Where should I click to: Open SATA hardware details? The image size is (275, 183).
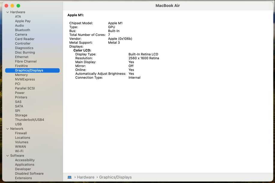(19, 106)
